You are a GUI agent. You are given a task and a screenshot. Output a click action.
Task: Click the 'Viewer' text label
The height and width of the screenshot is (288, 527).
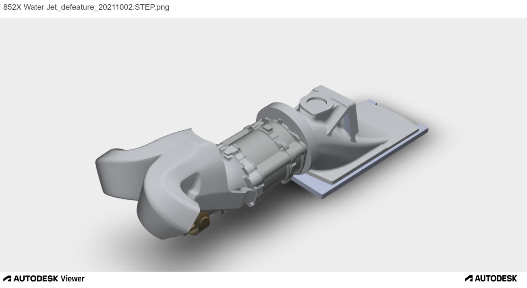(x=72, y=278)
